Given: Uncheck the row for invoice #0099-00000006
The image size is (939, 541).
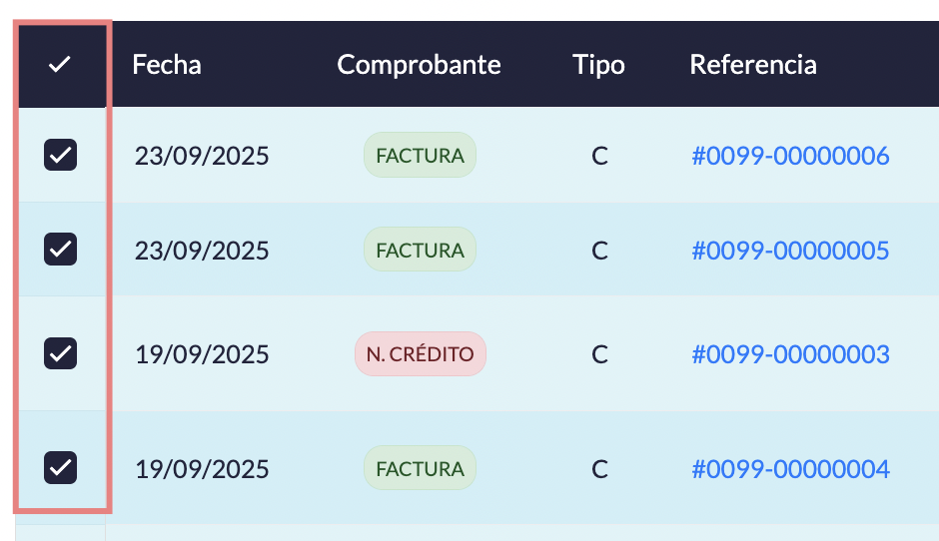Looking at the screenshot, I should 60,155.
